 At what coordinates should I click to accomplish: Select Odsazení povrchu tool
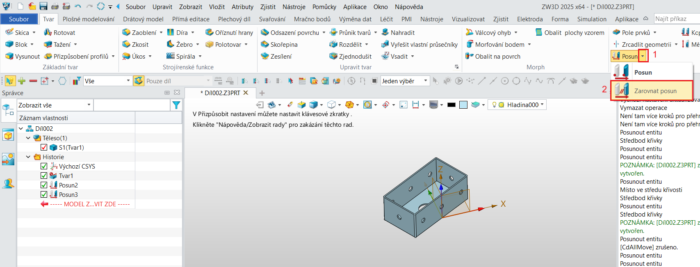pyautogui.click(x=290, y=32)
